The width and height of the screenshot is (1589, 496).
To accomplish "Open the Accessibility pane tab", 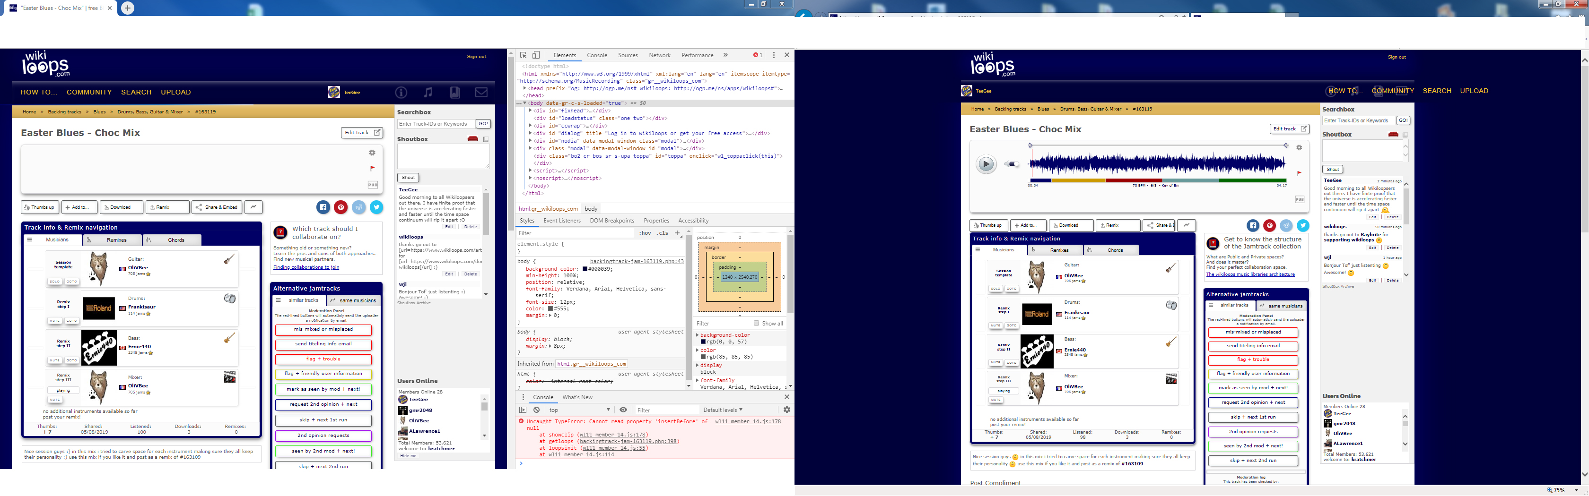I will coord(693,221).
